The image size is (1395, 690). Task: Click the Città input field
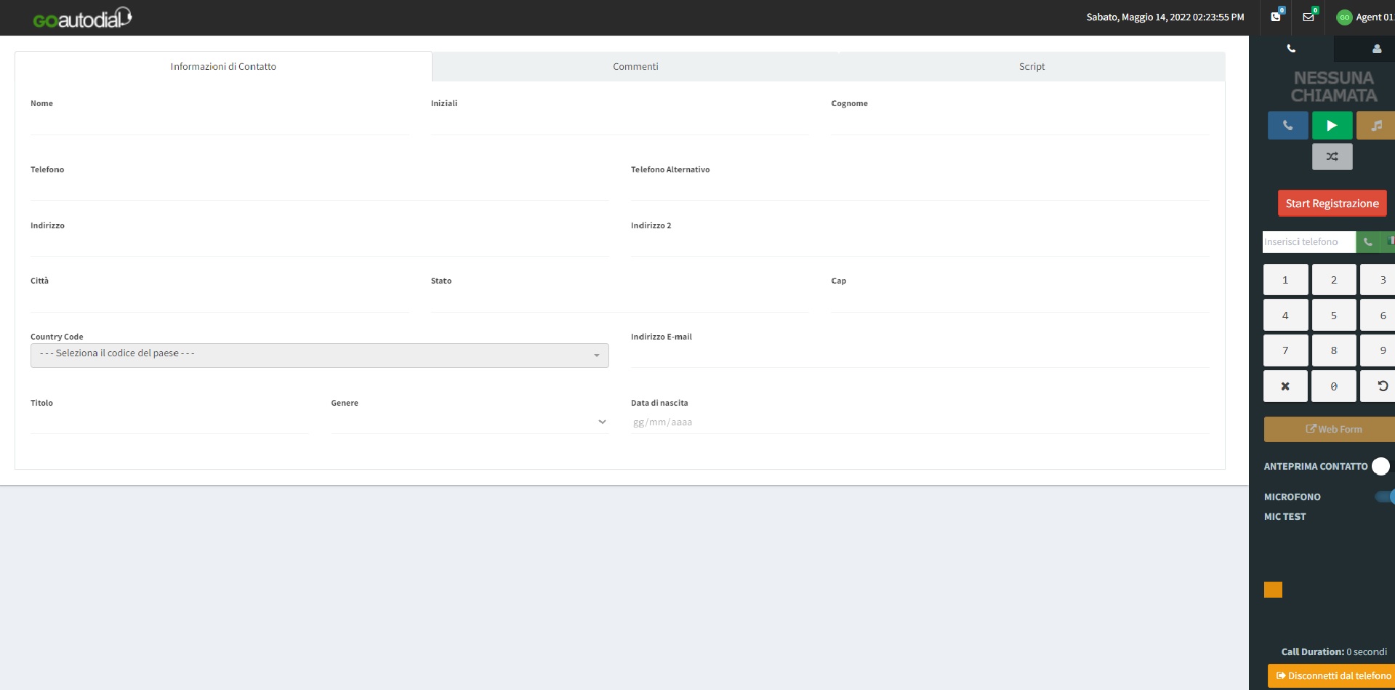(x=220, y=301)
